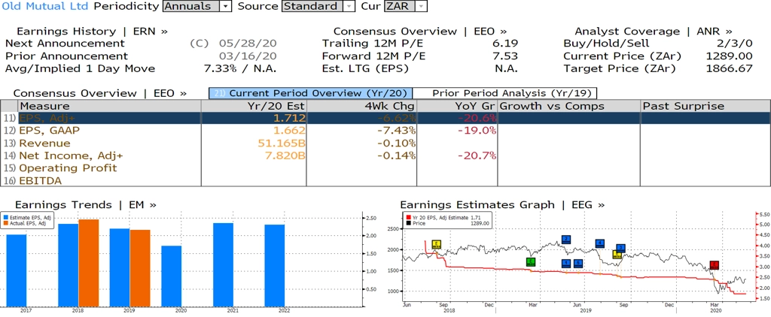Click the 2022 estimate EPS bar
Viewport: 771px width, 317px height.
274,265
